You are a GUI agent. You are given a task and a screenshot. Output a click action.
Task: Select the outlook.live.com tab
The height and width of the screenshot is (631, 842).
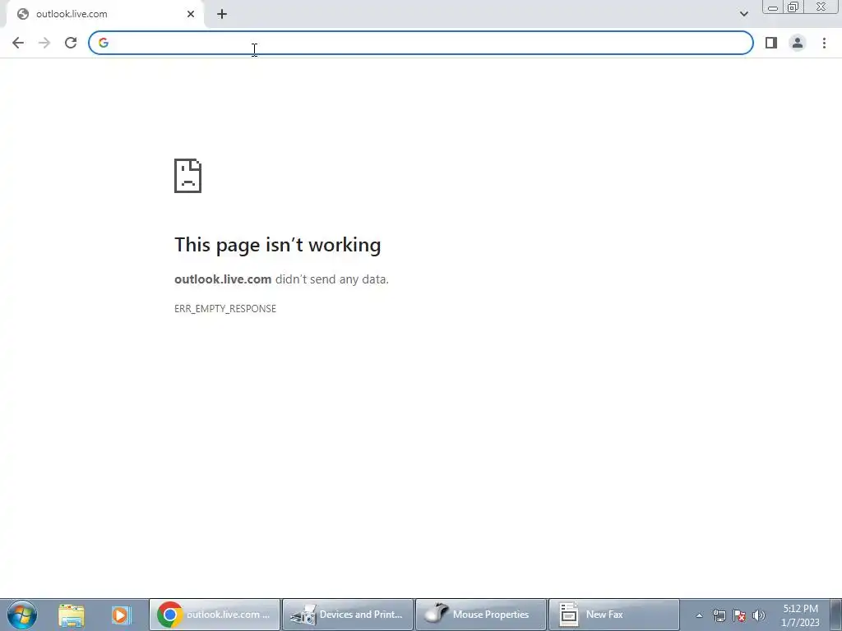[x=105, y=14]
